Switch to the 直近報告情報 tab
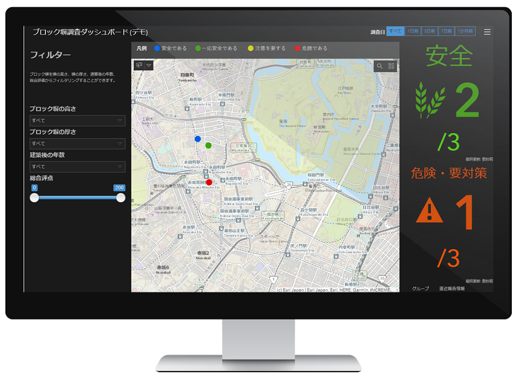 pos(451,289)
